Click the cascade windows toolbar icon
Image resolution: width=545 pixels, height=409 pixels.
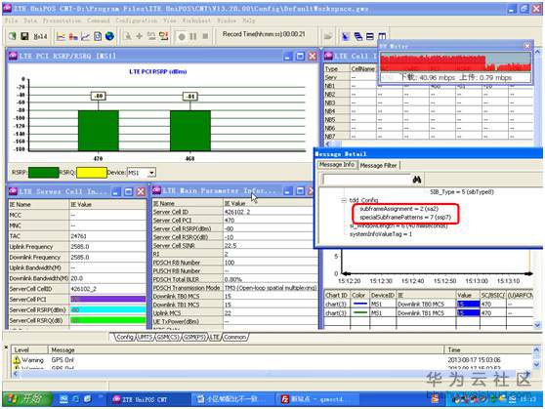point(358,36)
